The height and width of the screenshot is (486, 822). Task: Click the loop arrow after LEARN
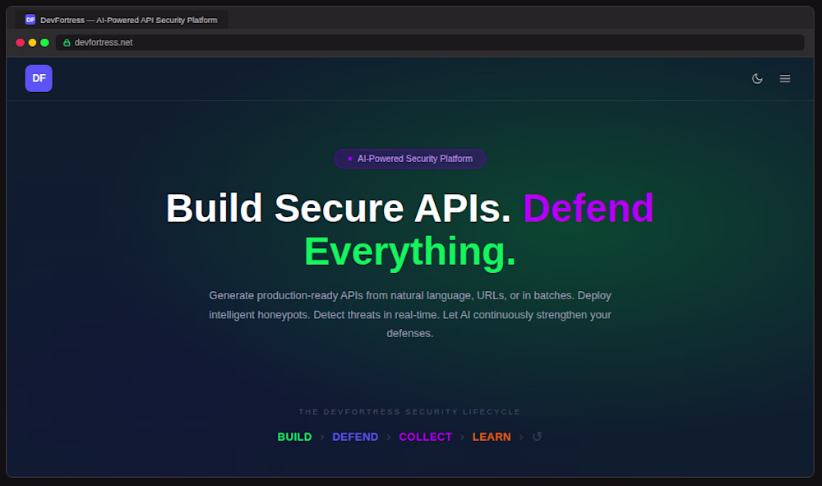[x=537, y=437]
